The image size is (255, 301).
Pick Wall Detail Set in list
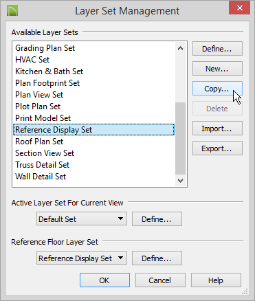pos(41,177)
